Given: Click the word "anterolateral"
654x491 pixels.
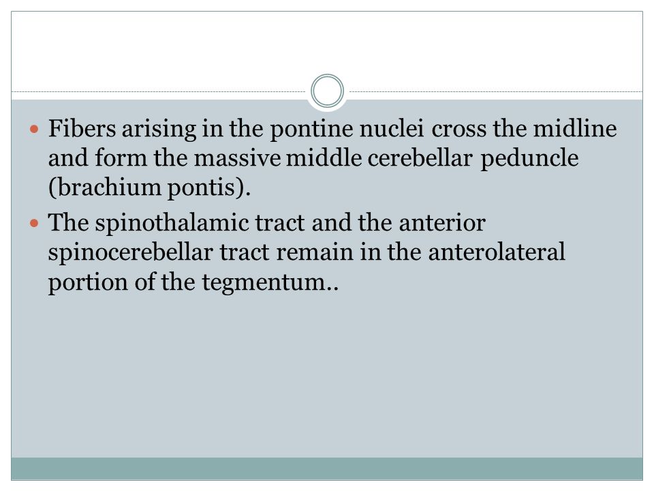Looking at the screenshot, I should tap(497, 252).
